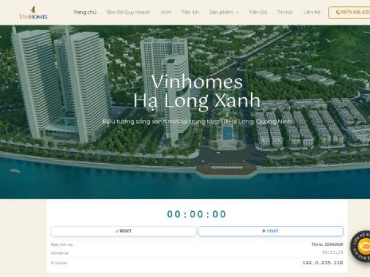Open the floating chat bubble icon
Screen dimensions: 370x277
click(361, 246)
